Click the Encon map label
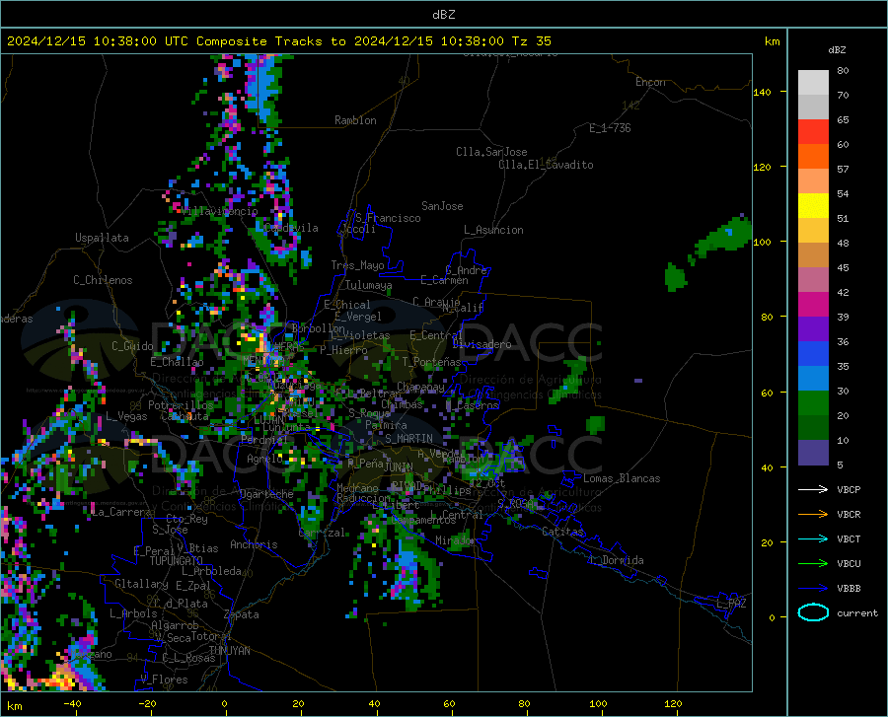 tap(650, 82)
